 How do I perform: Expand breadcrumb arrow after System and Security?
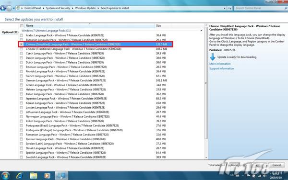tap(72, 8)
